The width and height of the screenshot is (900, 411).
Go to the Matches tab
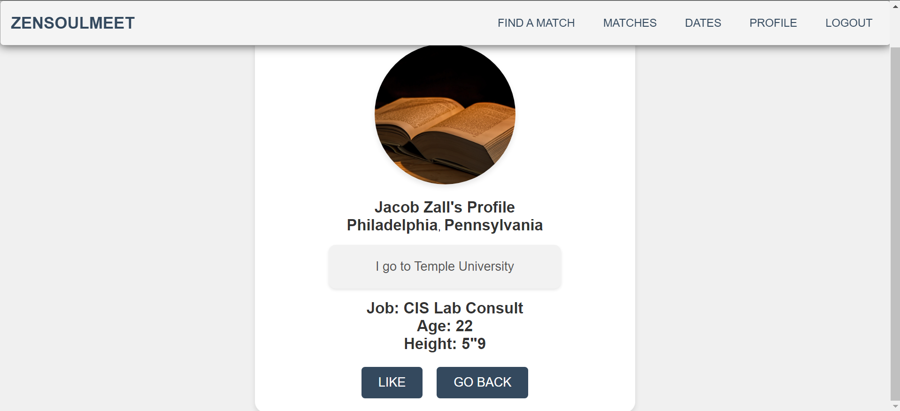coord(630,23)
